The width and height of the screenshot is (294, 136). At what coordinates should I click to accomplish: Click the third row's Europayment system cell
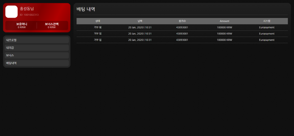[267, 40]
